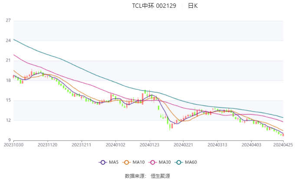The width and height of the screenshot is (295, 179).
Task: Click x-axis date label 20240123
Action: tap(149, 145)
